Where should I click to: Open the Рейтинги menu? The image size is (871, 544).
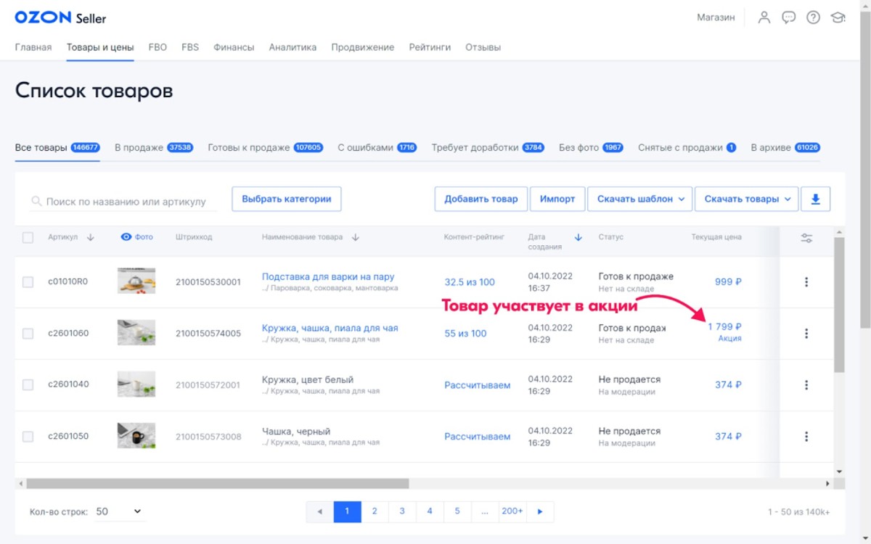430,47
